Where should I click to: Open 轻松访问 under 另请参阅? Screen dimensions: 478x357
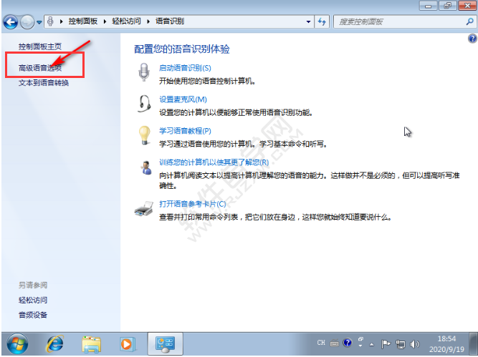coord(33,300)
